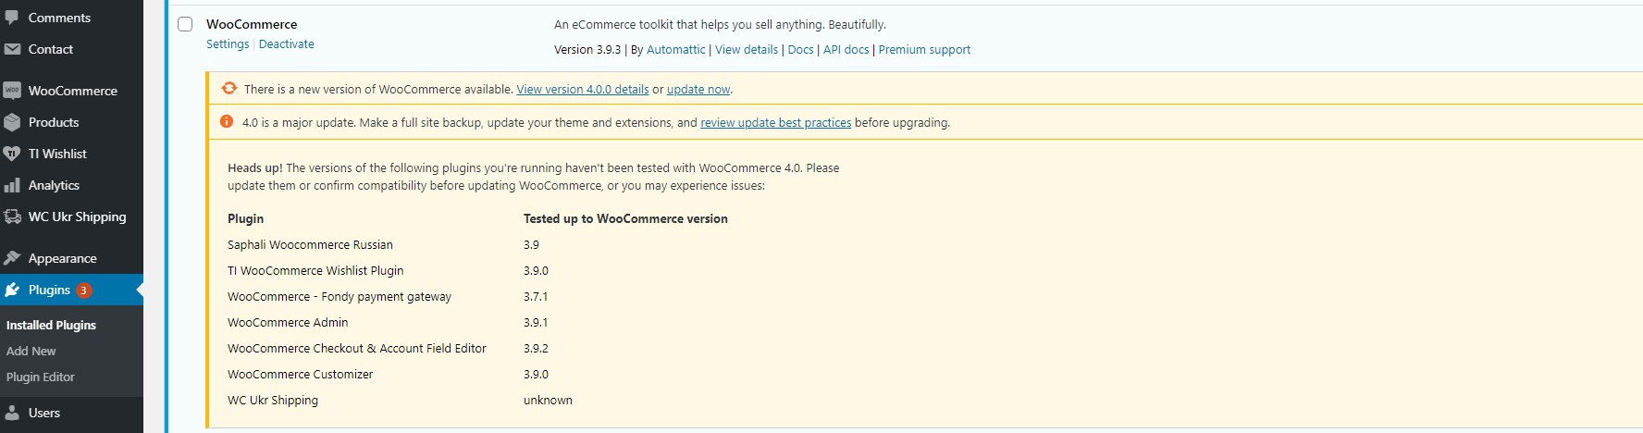Click the 'unknown' tested version value
Image resolution: width=1643 pixels, height=433 pixels.
[548, 401]
